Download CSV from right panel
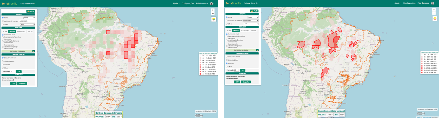Viewport: 439px width, 118px height. [x=237, y=82]
